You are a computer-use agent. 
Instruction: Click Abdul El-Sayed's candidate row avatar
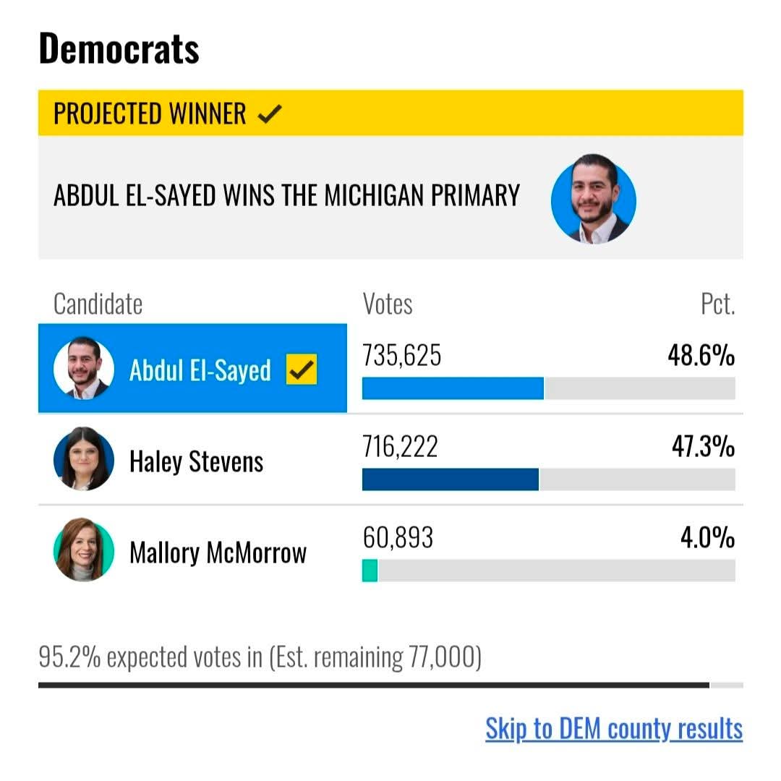click(x=84, y=369)
